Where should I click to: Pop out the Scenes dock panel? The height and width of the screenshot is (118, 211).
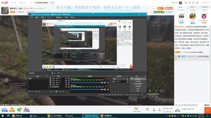47,76
